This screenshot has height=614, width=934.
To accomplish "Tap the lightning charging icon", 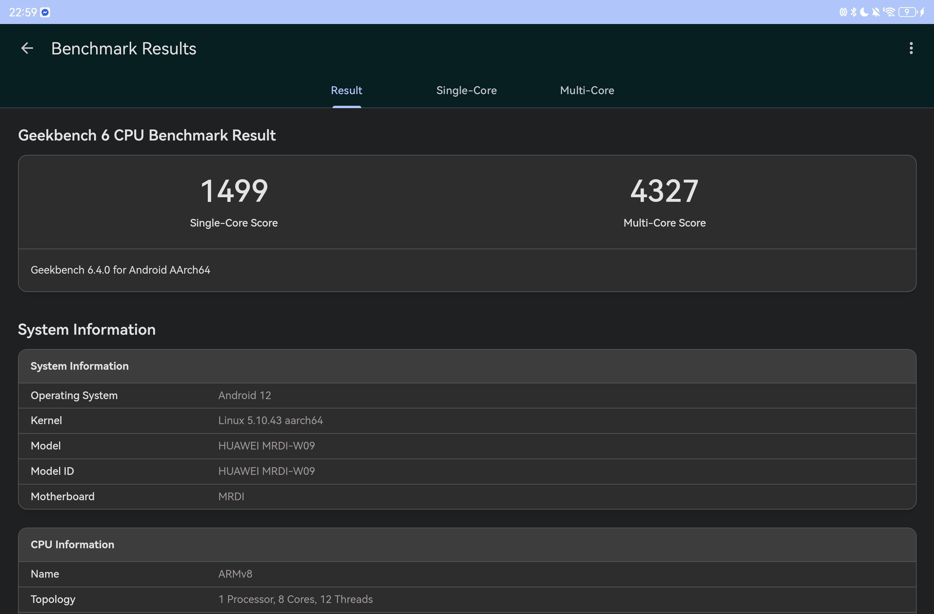I will point(922,12).
